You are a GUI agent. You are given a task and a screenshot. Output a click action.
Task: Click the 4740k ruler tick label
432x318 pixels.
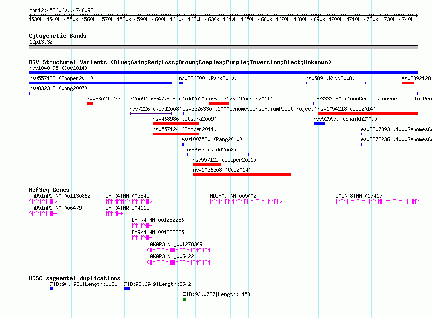[x=406, y=19]
